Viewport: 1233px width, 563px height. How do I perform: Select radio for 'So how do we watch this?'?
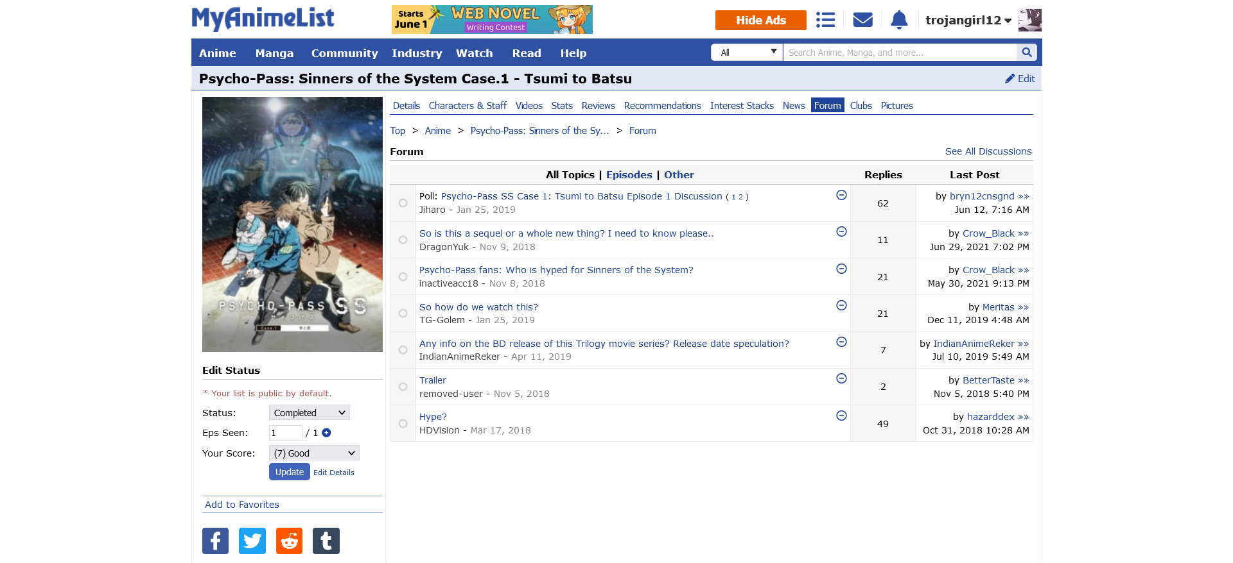coord(403,313)
